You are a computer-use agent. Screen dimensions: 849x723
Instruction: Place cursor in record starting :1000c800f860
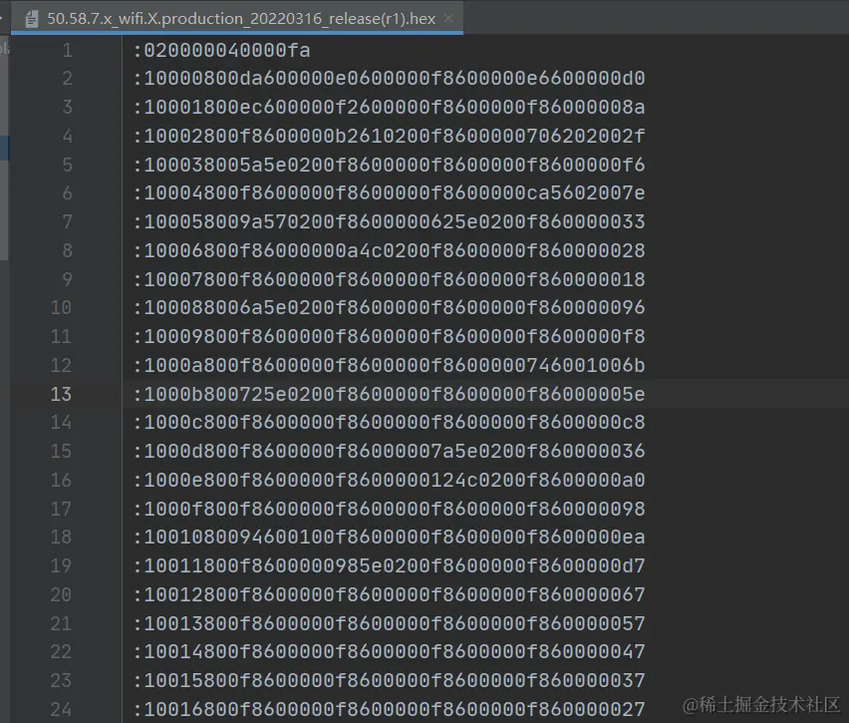click(x=390, y=422)
